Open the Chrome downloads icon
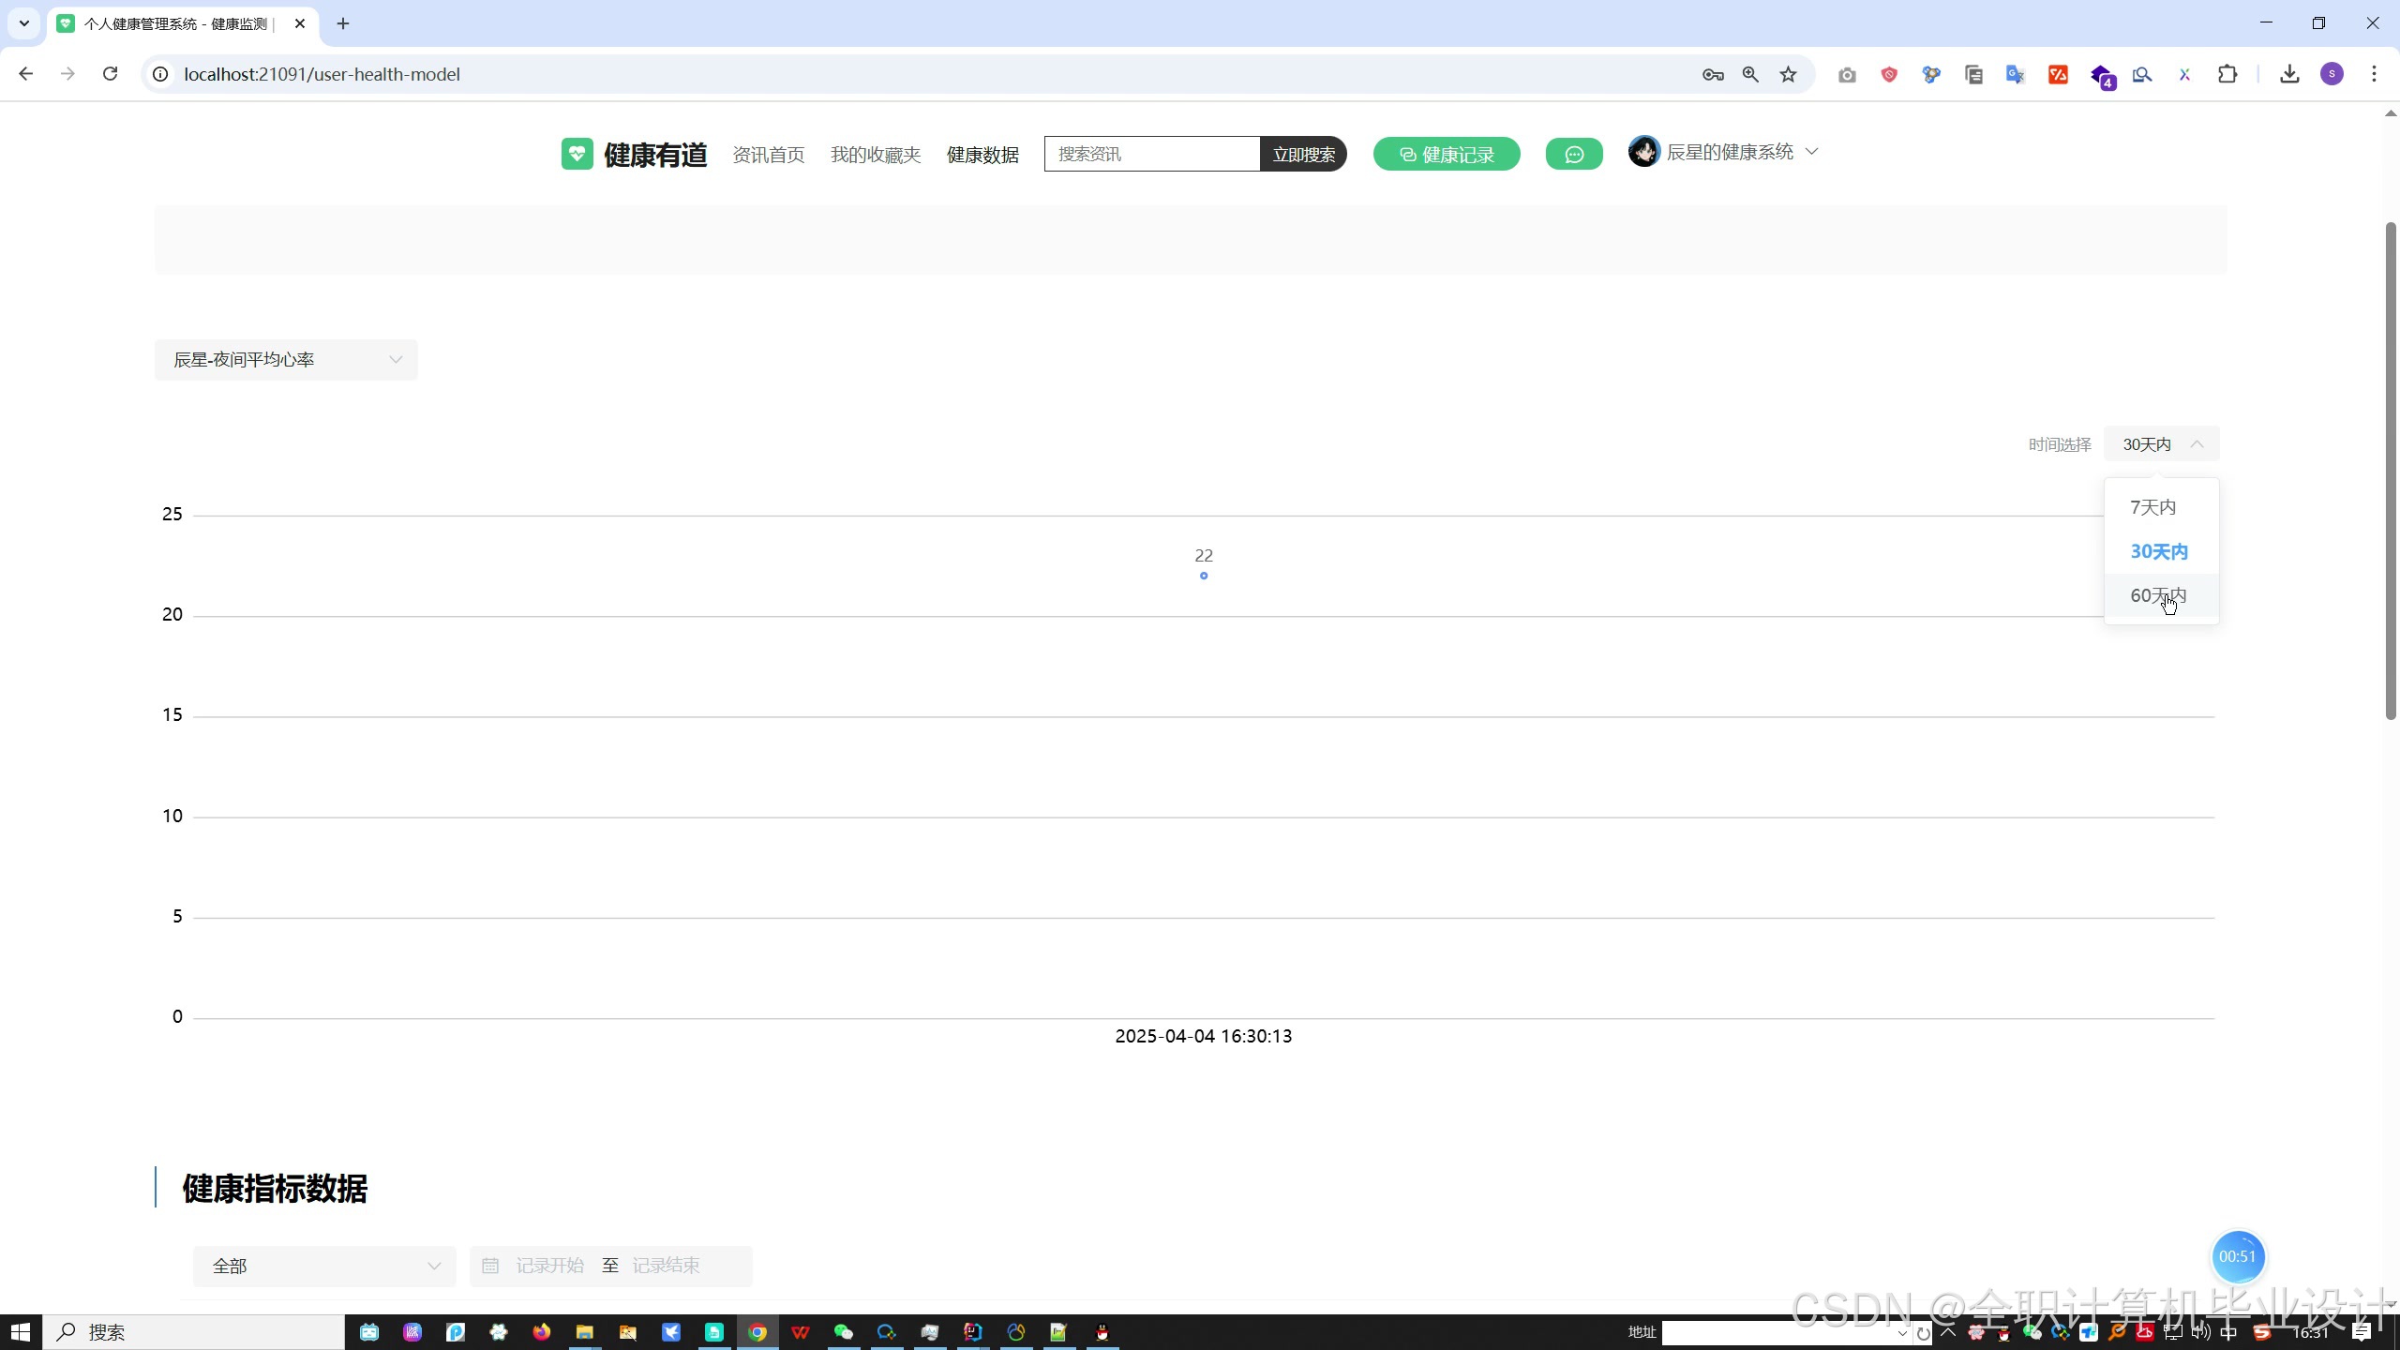The height and width of the screenshot is (1350, 2400). click(x=2289, y=74)
